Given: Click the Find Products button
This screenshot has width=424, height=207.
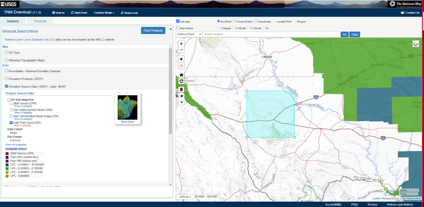Looking at the screenshot, I should click(x=153, y=30).
